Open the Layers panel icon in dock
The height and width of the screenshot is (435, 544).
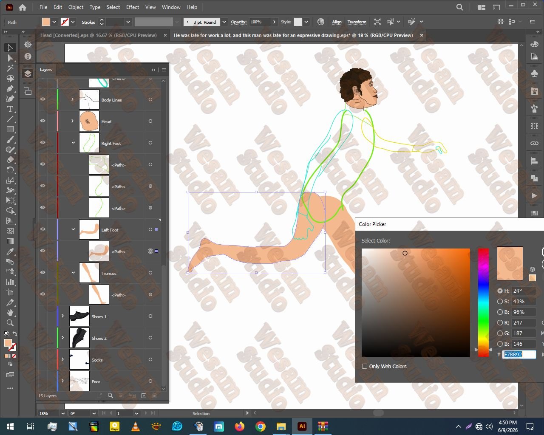[x=28, y=74]
